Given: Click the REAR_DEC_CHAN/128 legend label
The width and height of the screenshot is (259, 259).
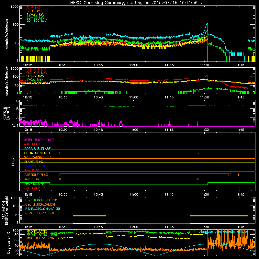Looking at the screenshot, I should point(43,209).
